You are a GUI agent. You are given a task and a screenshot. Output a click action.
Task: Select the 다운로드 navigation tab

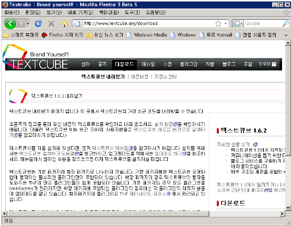(124, 64)
